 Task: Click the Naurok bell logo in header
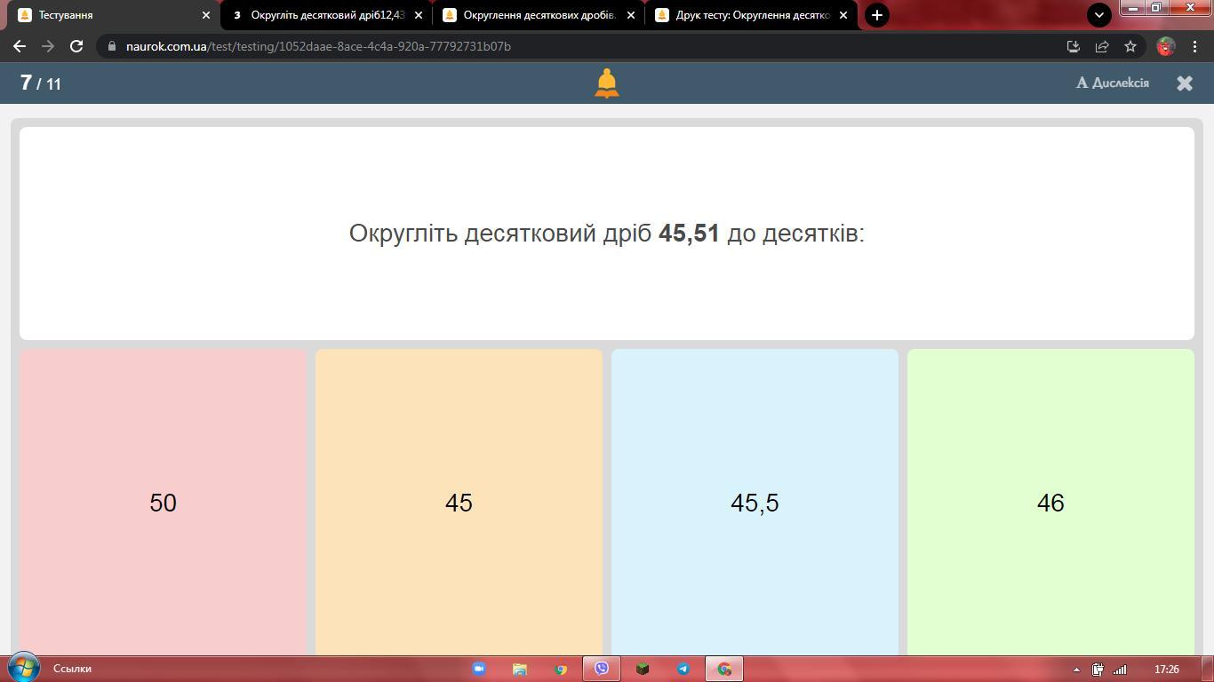coord(607,83)
